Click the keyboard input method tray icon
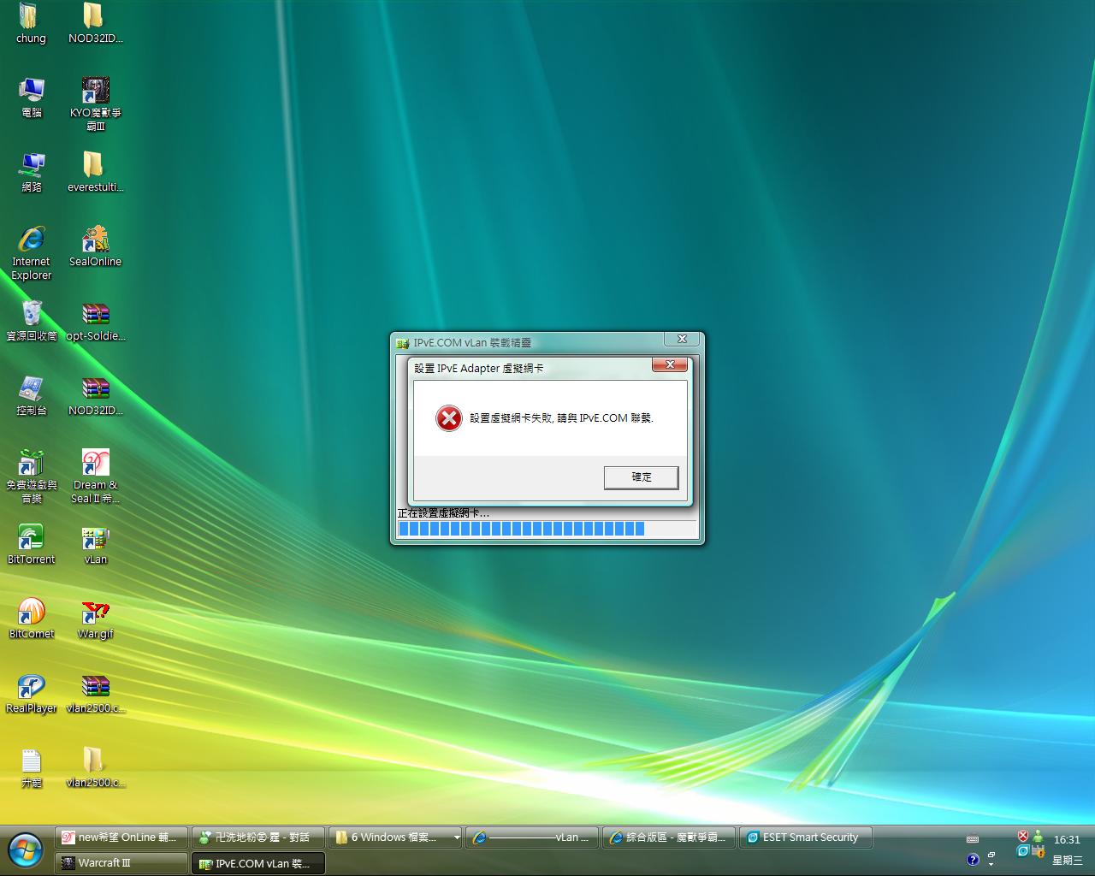1095x876 pixels. (x=973, y=839)
